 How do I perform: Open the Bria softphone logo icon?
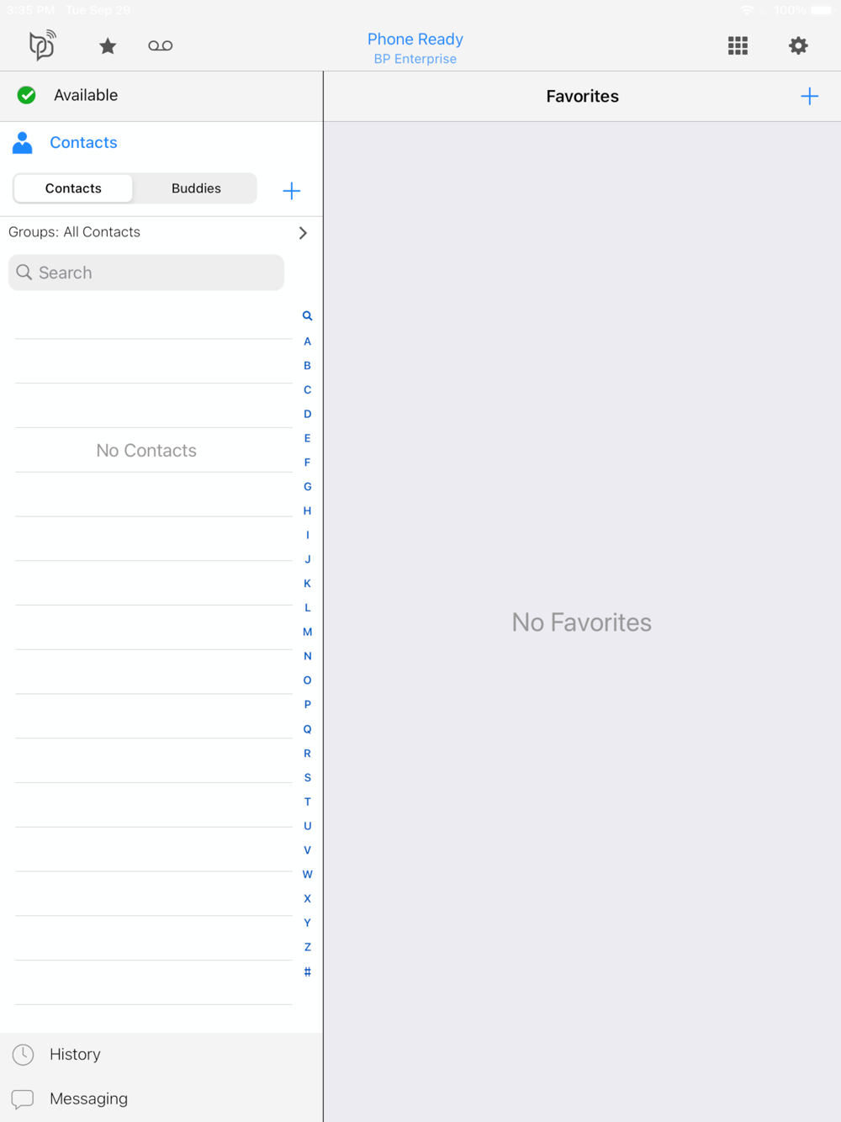[42, 45]
